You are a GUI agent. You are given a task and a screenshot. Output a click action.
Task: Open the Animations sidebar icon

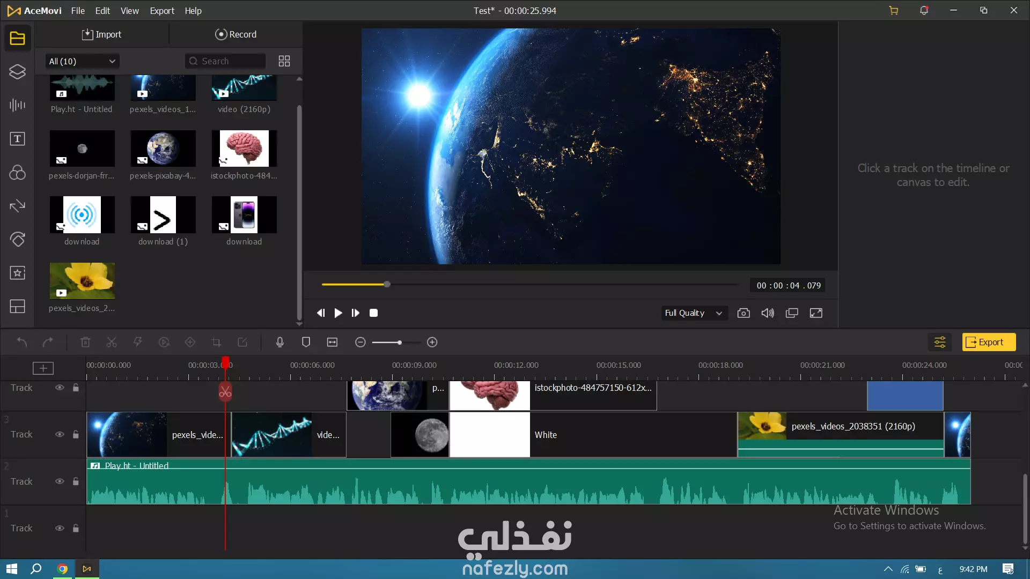point(17,239)
